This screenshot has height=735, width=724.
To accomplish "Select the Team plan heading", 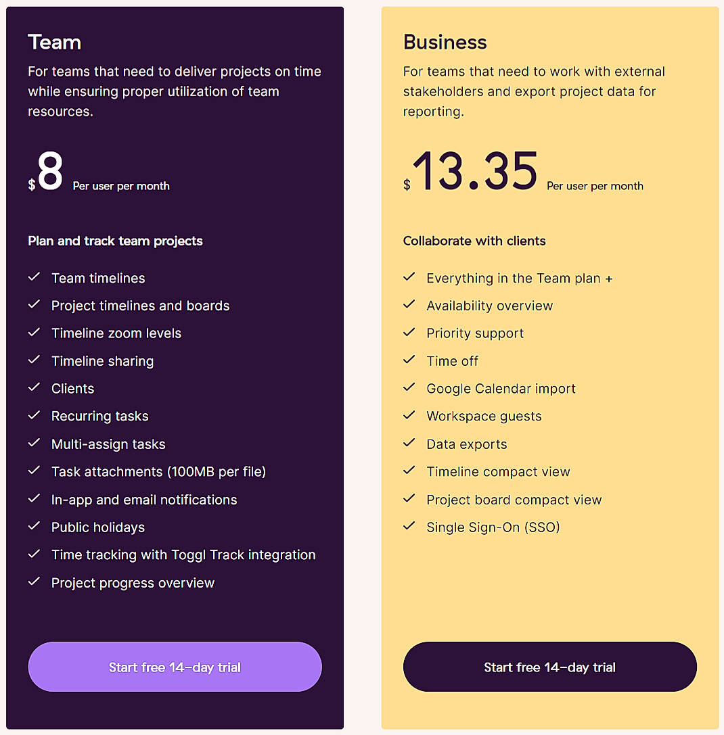I will pyautogui.click(x=54, y=42).
